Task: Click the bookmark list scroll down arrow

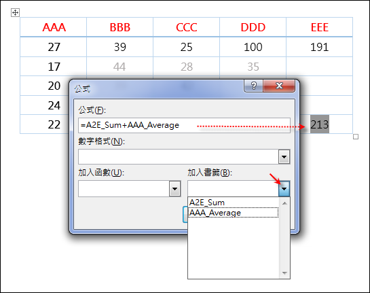Action: (x=284, y=273)
